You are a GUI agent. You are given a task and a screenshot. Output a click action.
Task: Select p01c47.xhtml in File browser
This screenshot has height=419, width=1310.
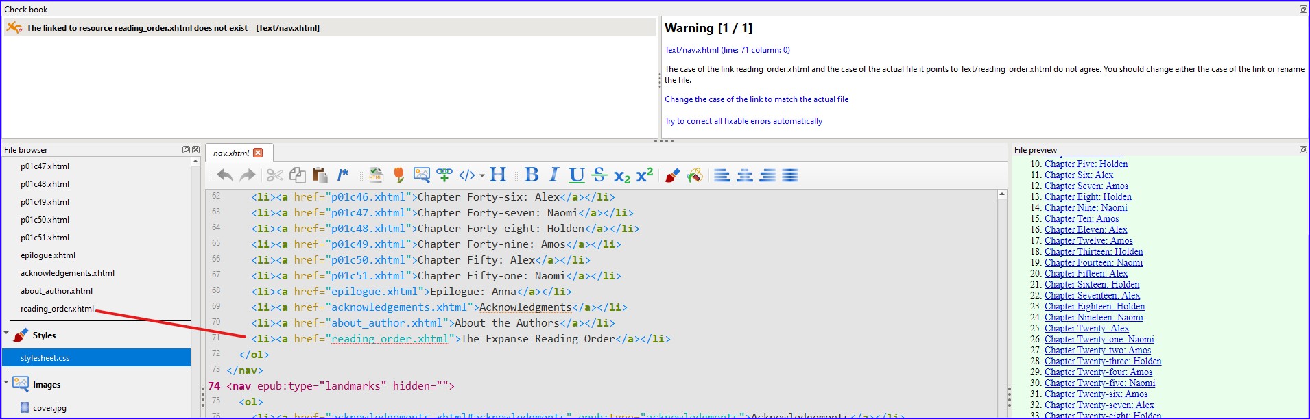pyautogui.click(x=45, y=166)
